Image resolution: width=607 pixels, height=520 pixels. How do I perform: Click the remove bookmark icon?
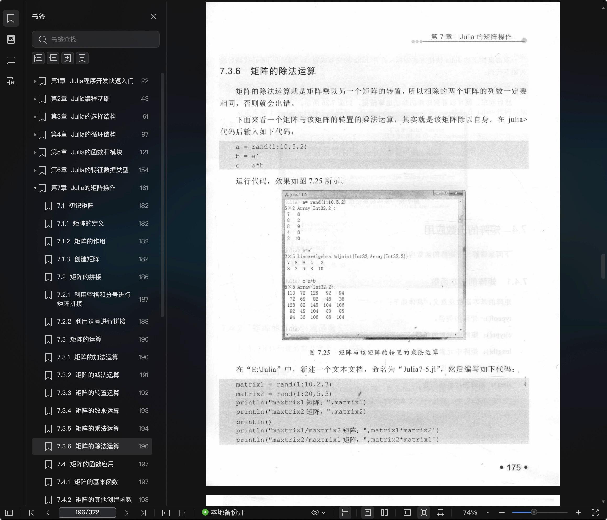point(82,58)
